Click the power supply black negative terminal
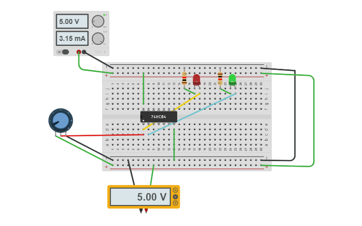 click(x=84, y=52)
